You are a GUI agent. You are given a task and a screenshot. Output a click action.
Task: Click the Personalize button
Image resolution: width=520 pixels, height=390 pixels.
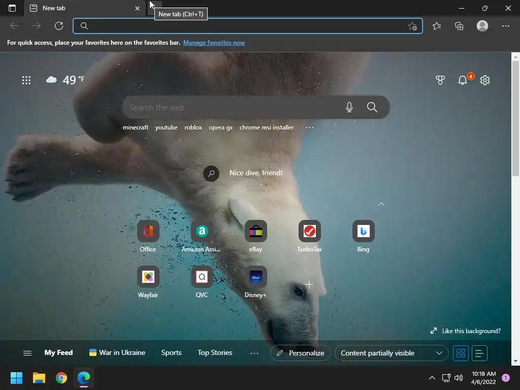[300, 353]
